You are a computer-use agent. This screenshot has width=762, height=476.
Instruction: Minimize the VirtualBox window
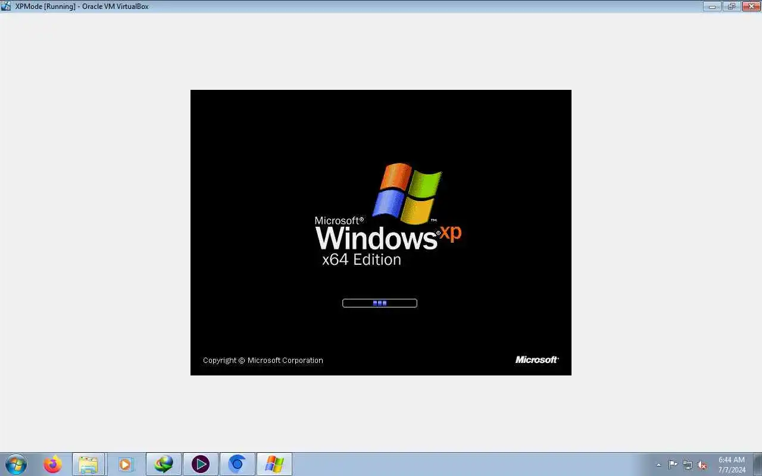tap(712, 7)
